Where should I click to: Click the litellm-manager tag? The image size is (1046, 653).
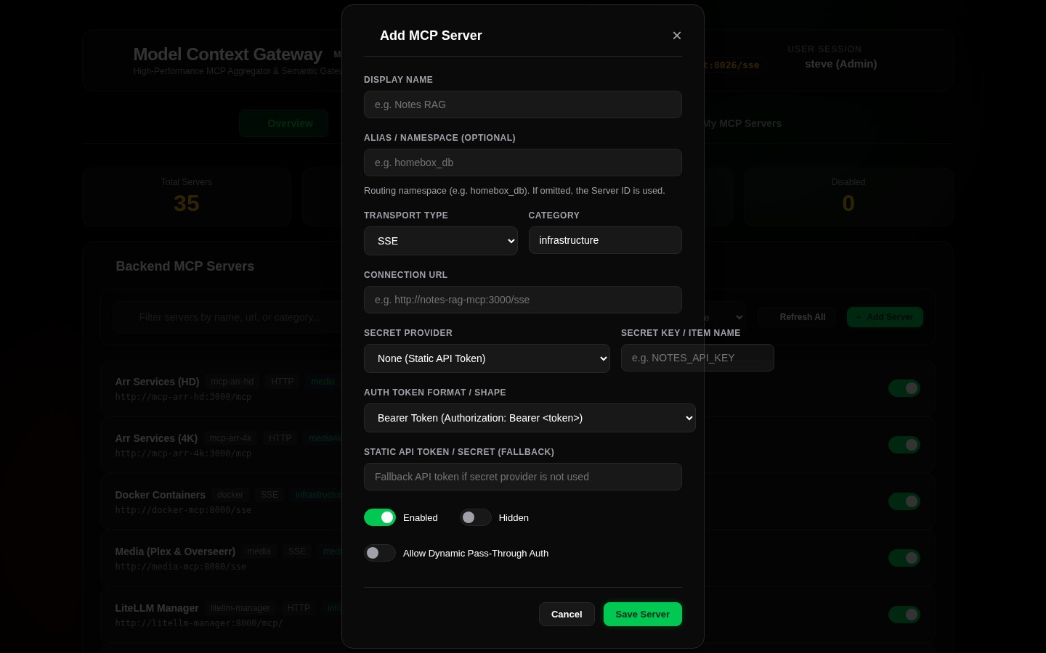pos(240,608)
